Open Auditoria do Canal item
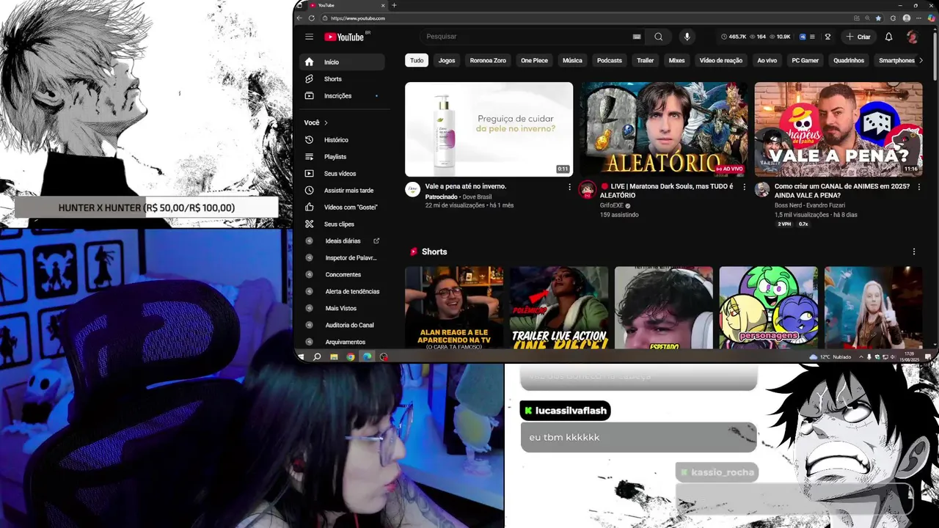 pyautogui.click(x=343, y=326)
